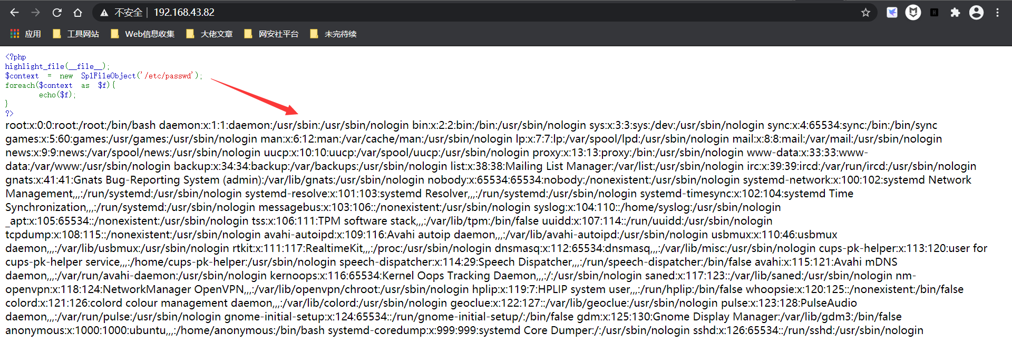Bookmark this page with the star
The width and height of the screenshot is (1012, 353).
tap(865, 13)
